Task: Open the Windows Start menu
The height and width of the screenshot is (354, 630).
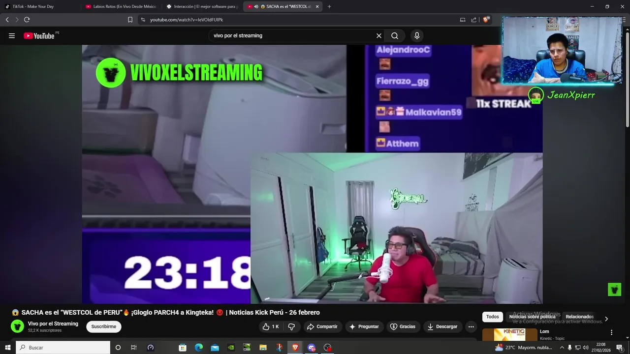Action: point(7,348)
